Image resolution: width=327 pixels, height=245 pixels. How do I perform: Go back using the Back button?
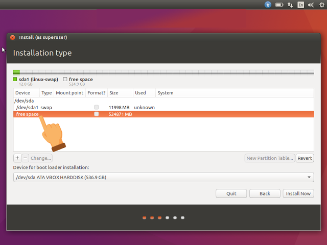point(265,193)
